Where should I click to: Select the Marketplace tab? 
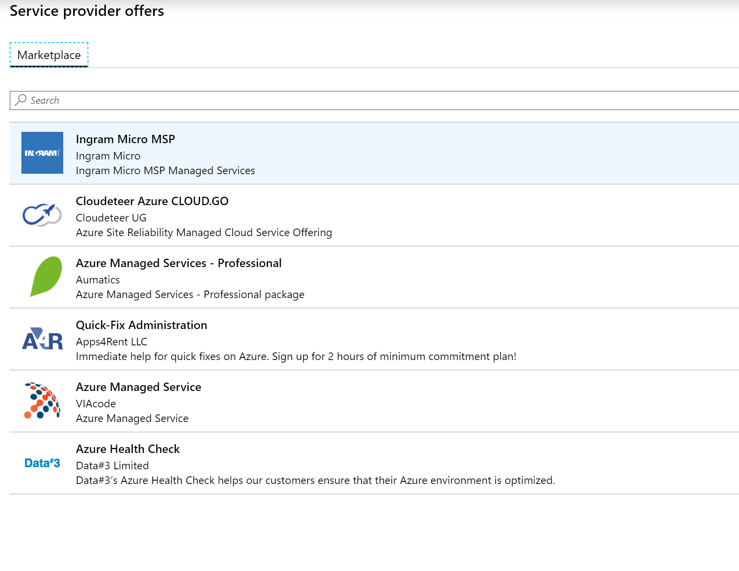(x=49, y=55)
